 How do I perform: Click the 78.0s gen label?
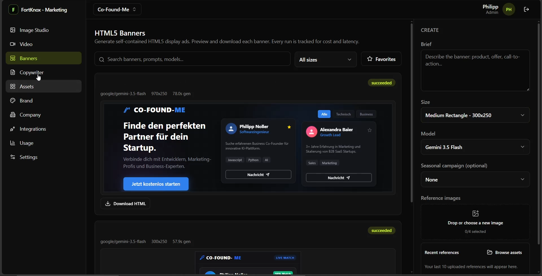tap(182, 94)
